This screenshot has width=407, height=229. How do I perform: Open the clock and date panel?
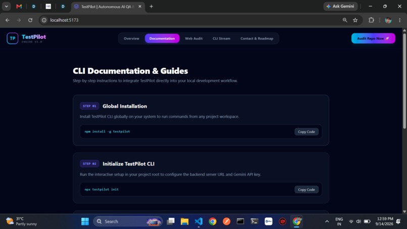pyautogui.click(x=384, y=221)
